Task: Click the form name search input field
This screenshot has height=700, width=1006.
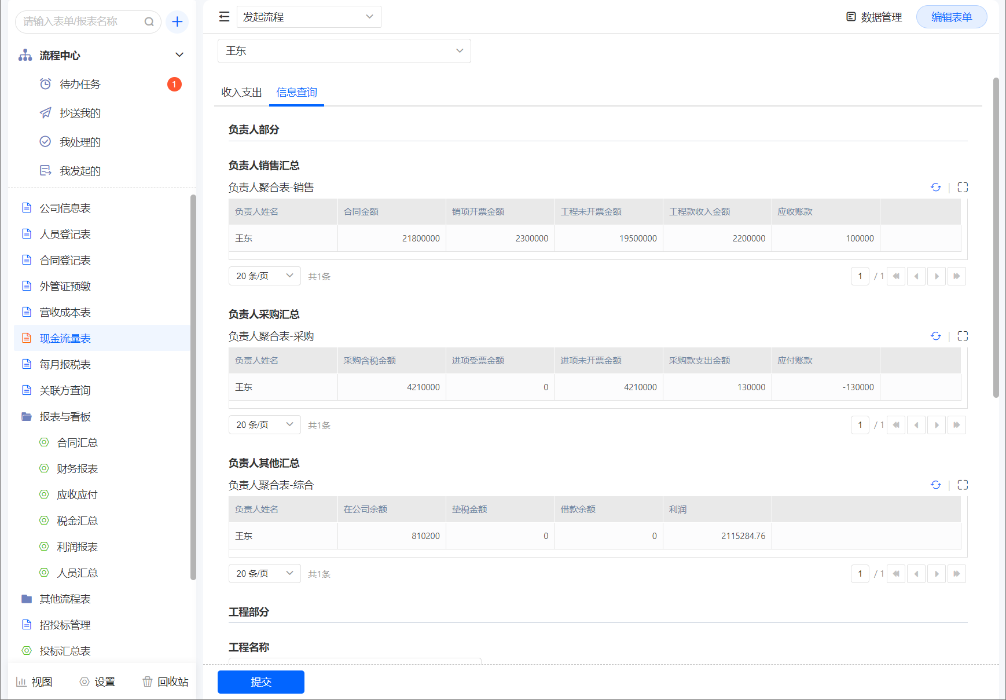Action: pos(81,22)
